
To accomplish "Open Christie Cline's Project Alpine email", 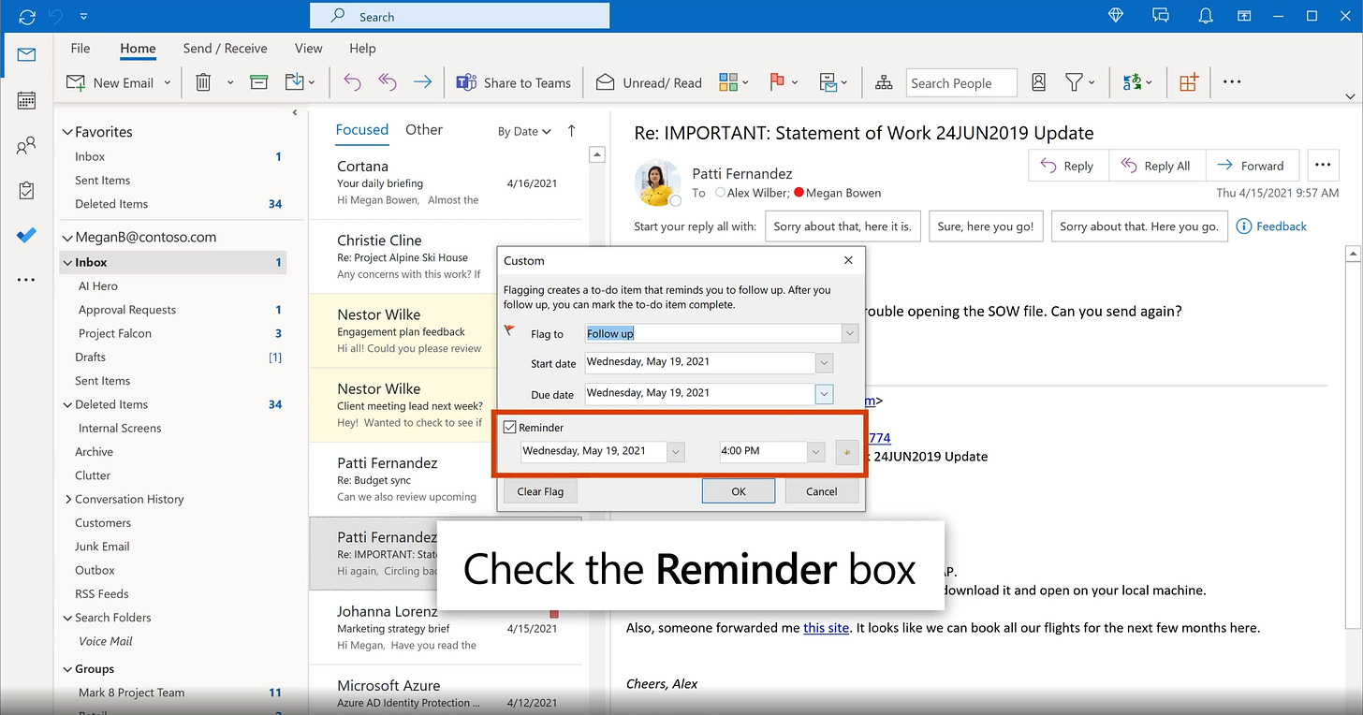I will point(446,256).
